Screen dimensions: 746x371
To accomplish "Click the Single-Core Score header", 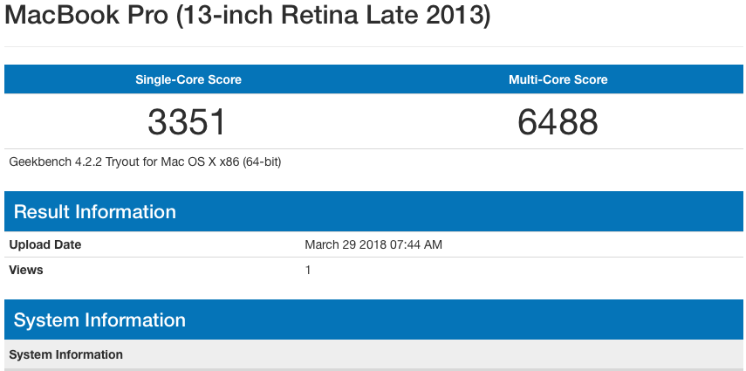I will click(x=188, y=79).
